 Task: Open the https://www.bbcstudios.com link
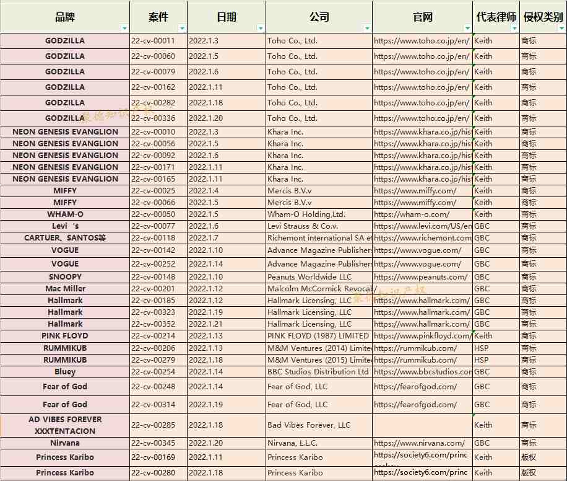[x=423, y=372]
